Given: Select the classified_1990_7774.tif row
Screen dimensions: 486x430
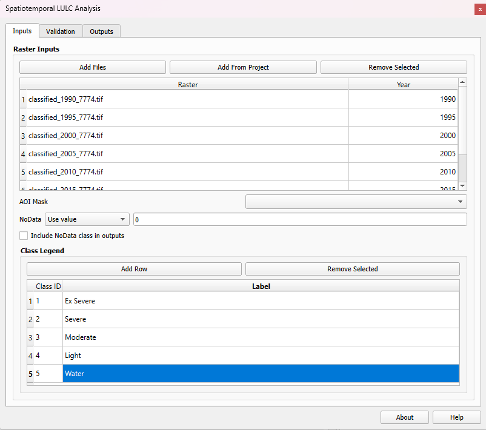Looking at the screenshot, I should coord(182,99).
